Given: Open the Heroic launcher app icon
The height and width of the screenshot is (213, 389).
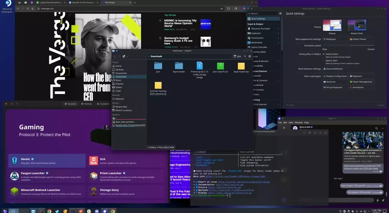Looking at the screenshot, I should pyautogui.click(x=14, y=161).
